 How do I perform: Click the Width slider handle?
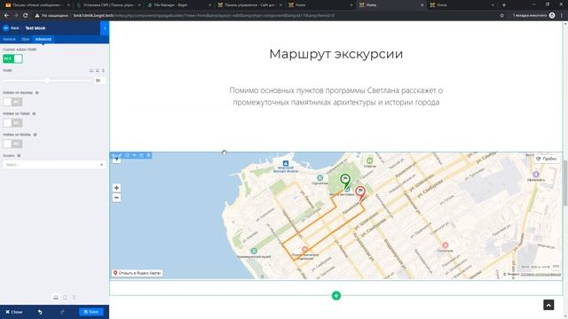click(47, 81)
